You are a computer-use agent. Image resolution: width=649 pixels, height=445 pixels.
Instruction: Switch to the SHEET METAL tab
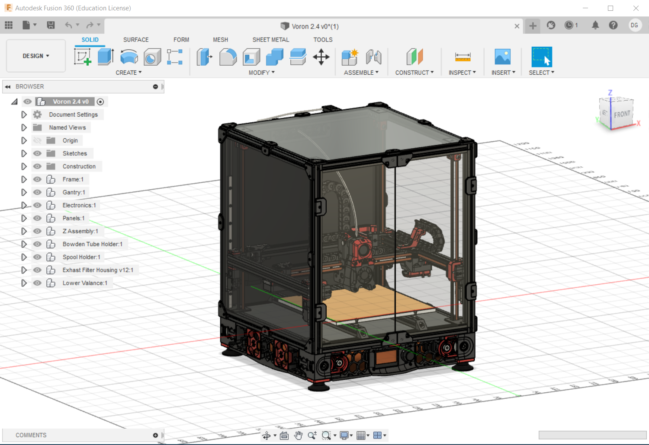pyautogui.click(x=270, y=39)
